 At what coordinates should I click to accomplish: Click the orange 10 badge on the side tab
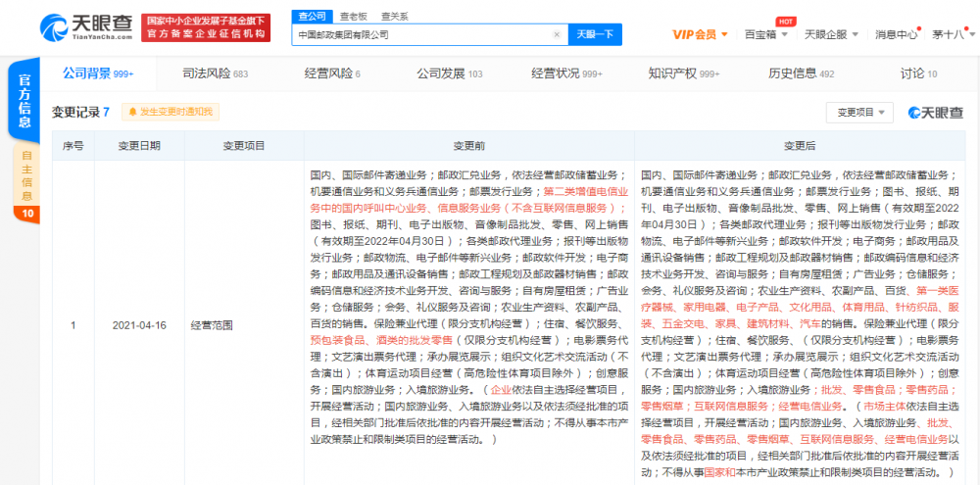pyautogui.click(x=26, y=215)
